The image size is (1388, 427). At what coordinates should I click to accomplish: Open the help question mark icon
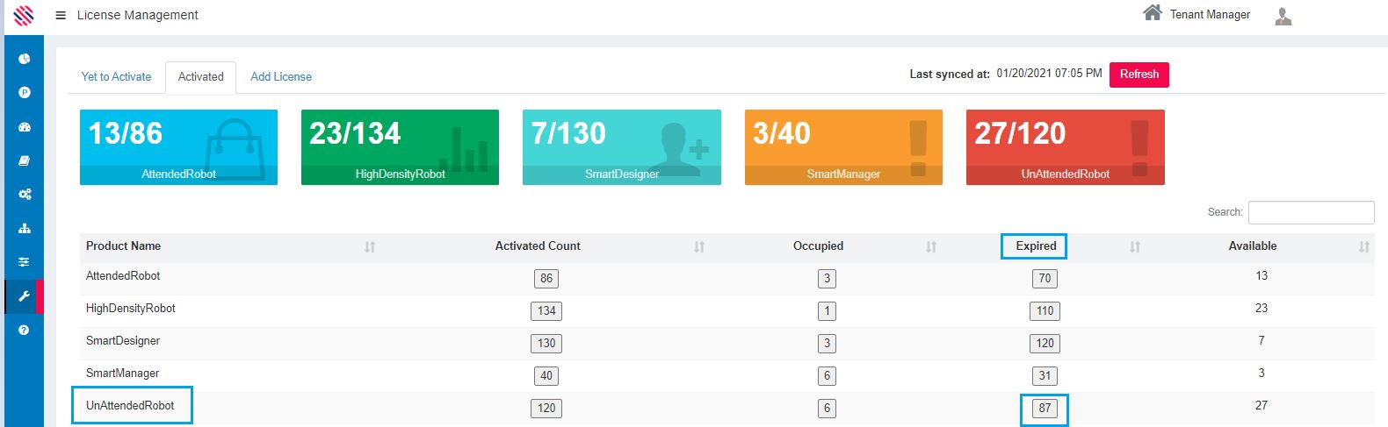[x=25, y=331]
